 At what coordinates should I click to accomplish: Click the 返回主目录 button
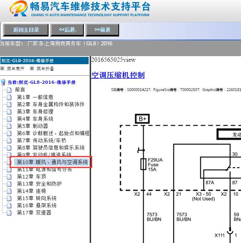pos(26,30)
